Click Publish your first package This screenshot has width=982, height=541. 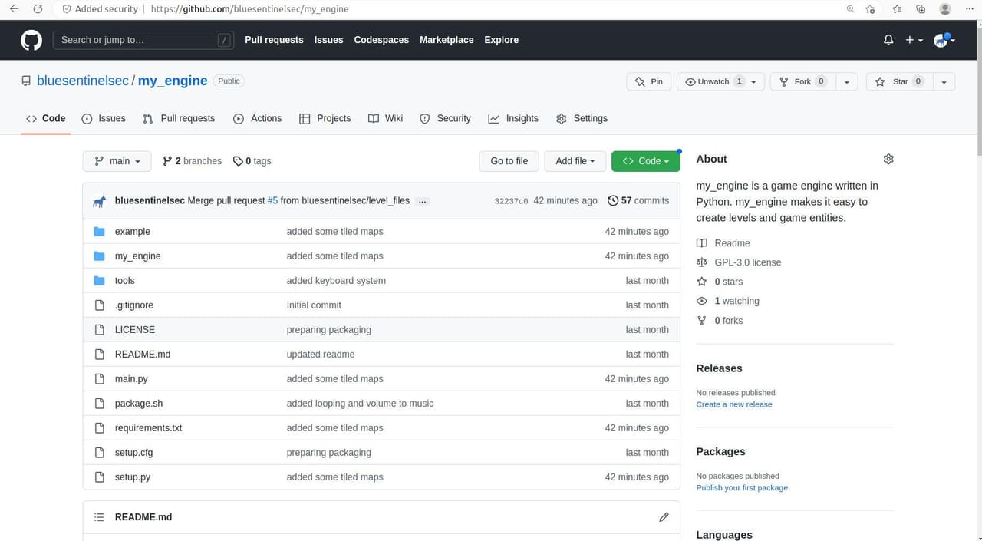click(742, 488)
